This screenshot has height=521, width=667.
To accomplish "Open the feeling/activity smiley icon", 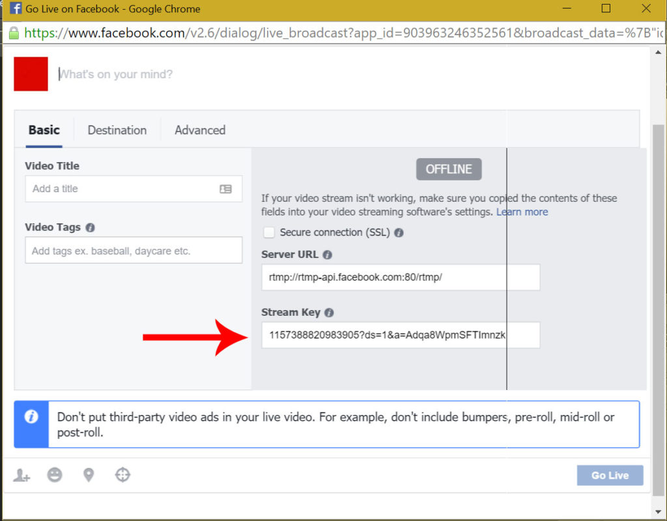I will click(x=55, y=475).
